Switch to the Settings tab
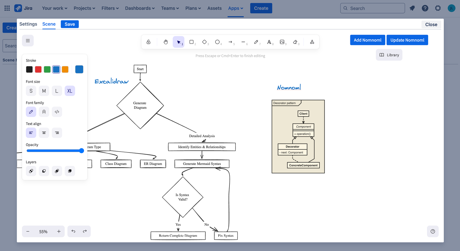 28,24
